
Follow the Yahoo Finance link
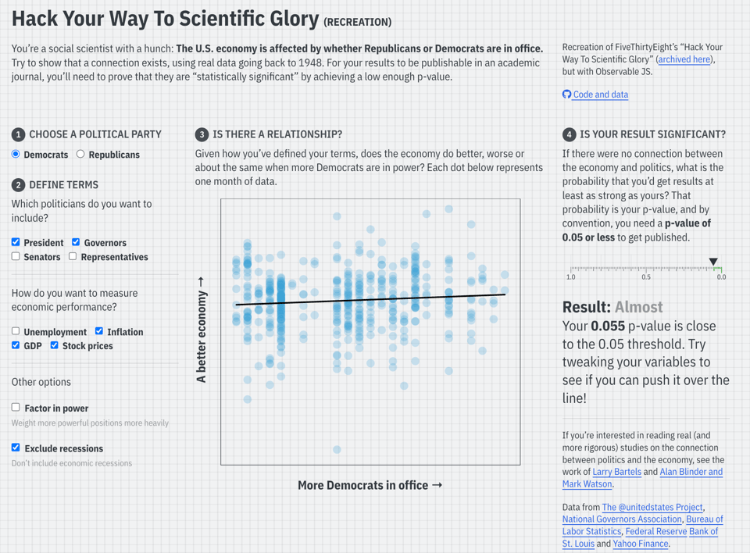pyautogui.click(x=641, y=544)
